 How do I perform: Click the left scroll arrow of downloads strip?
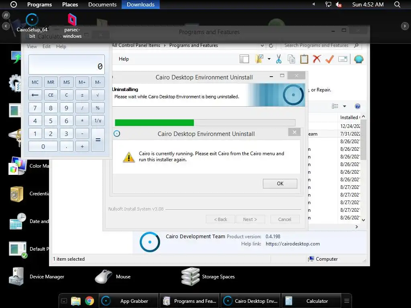[x=6, y=26]
